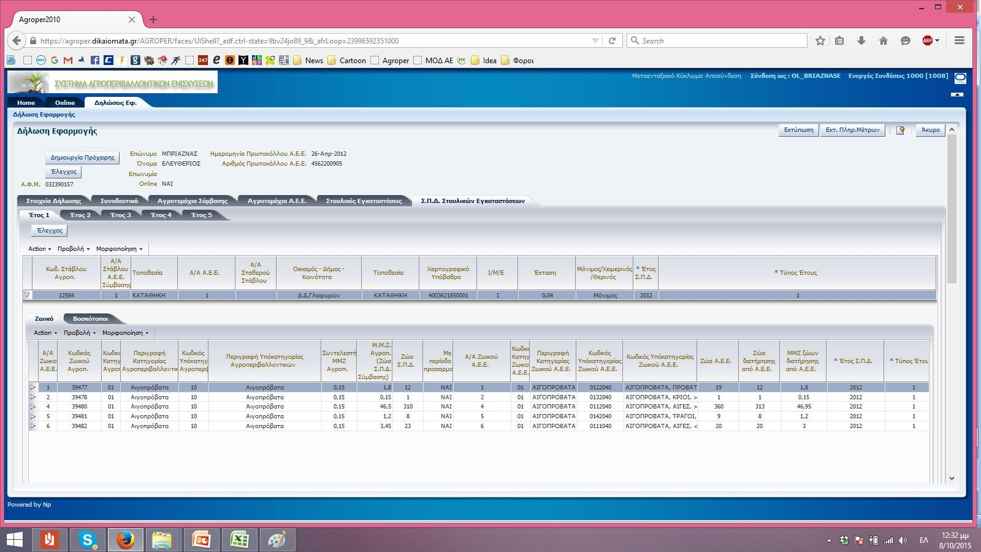The image size is (981, 552).
Task: Click the Εκτύπωση button
Action: pyautogui.click(x=798, y=130)
